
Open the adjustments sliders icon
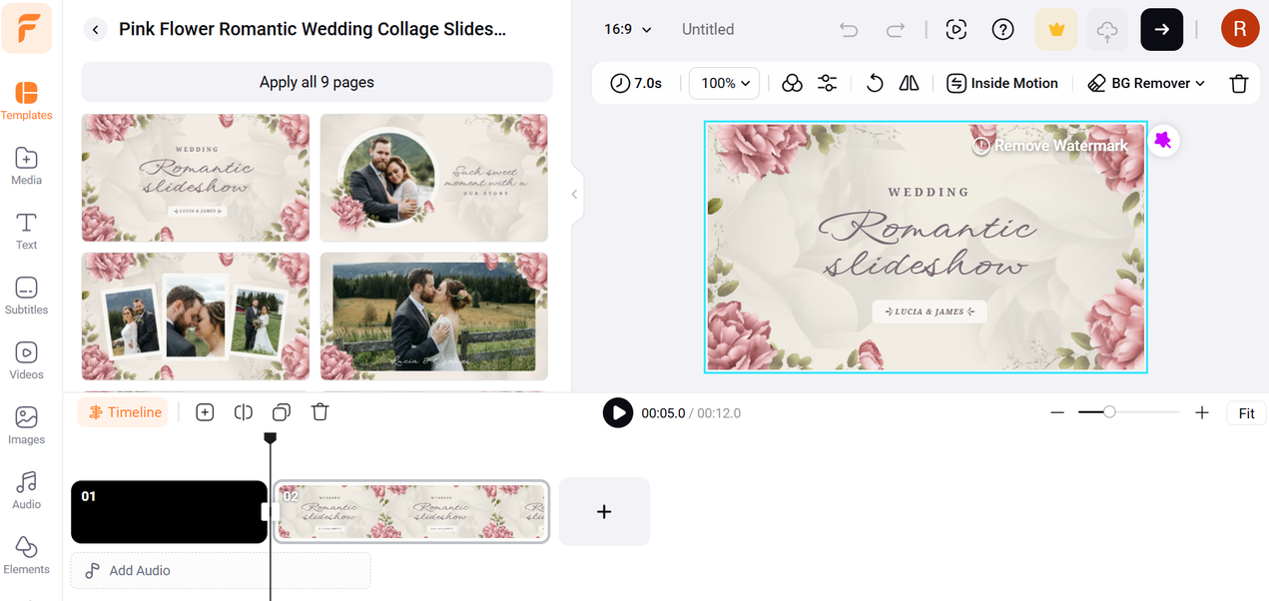[x=827, y=83]
